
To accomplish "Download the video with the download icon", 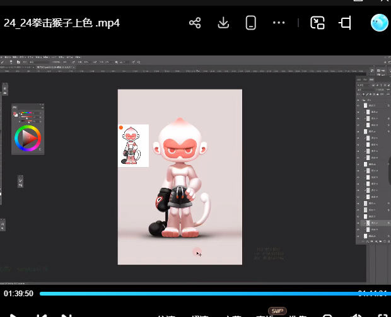I will point(223,23).
